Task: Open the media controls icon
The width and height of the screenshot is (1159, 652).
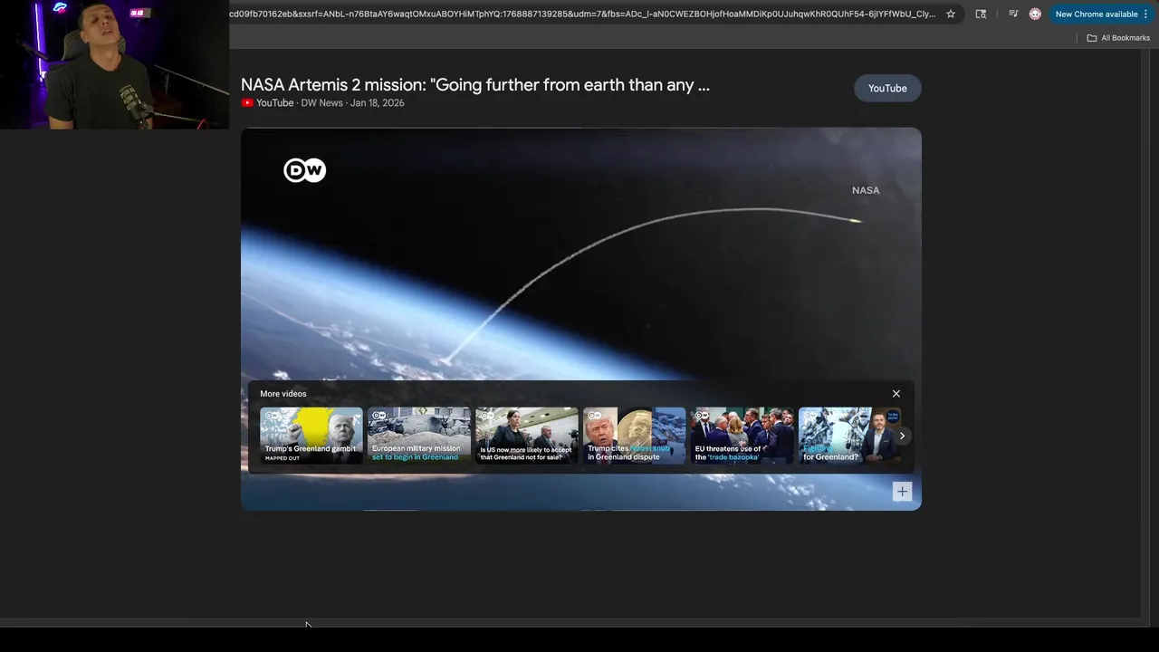Action: pyautogui.click(x=1013, y=14)
